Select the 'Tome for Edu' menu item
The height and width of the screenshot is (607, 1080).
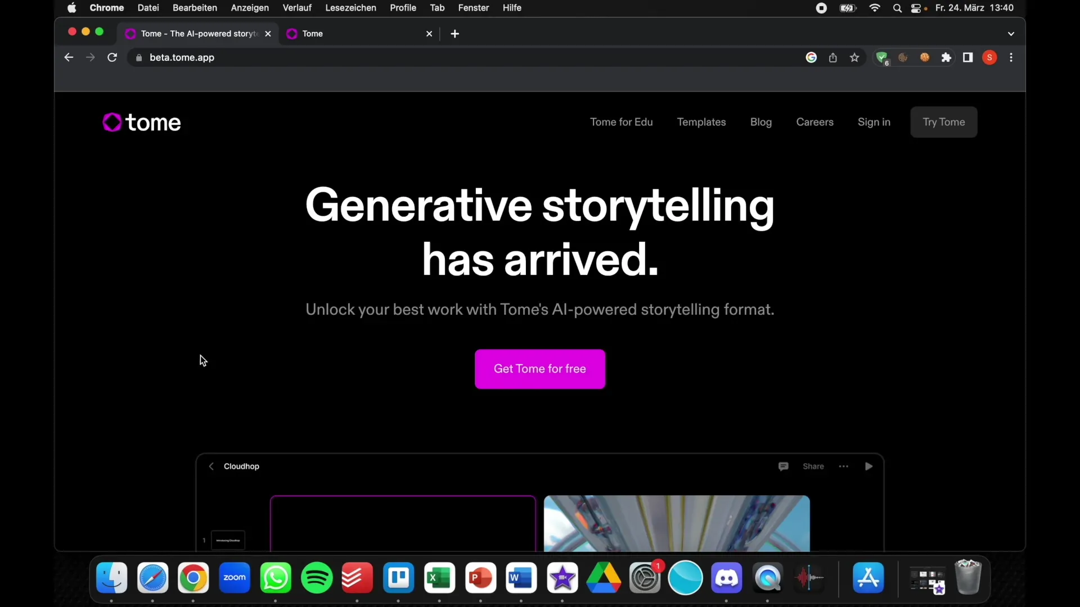[622, 121]
